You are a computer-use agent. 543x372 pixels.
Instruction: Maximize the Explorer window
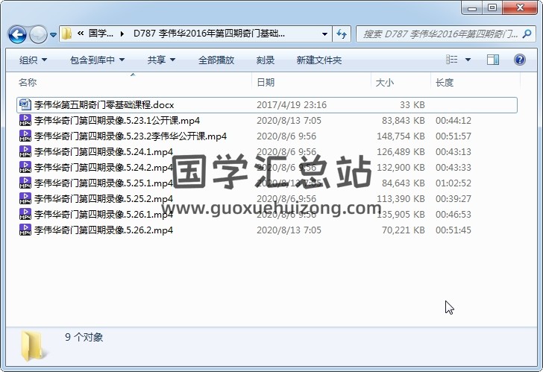point(492,8)
